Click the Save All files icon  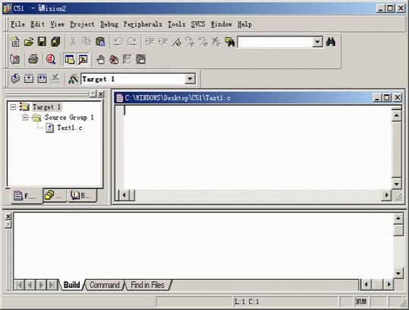pyautogui.click(x=55, y=42)
